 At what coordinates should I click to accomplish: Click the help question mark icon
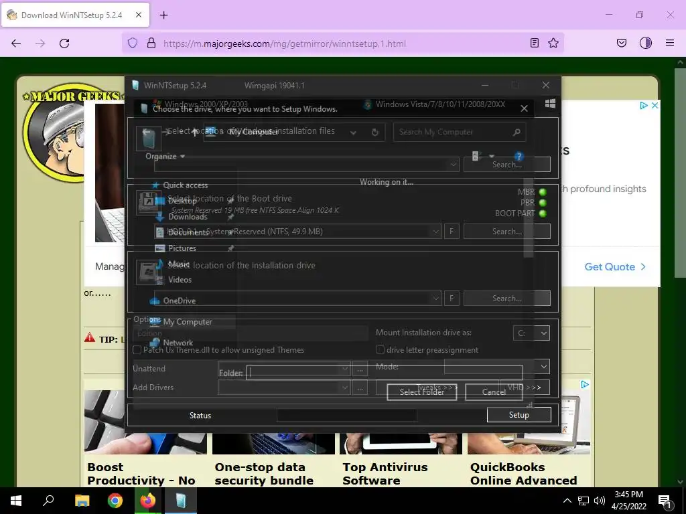pos(519,156)
